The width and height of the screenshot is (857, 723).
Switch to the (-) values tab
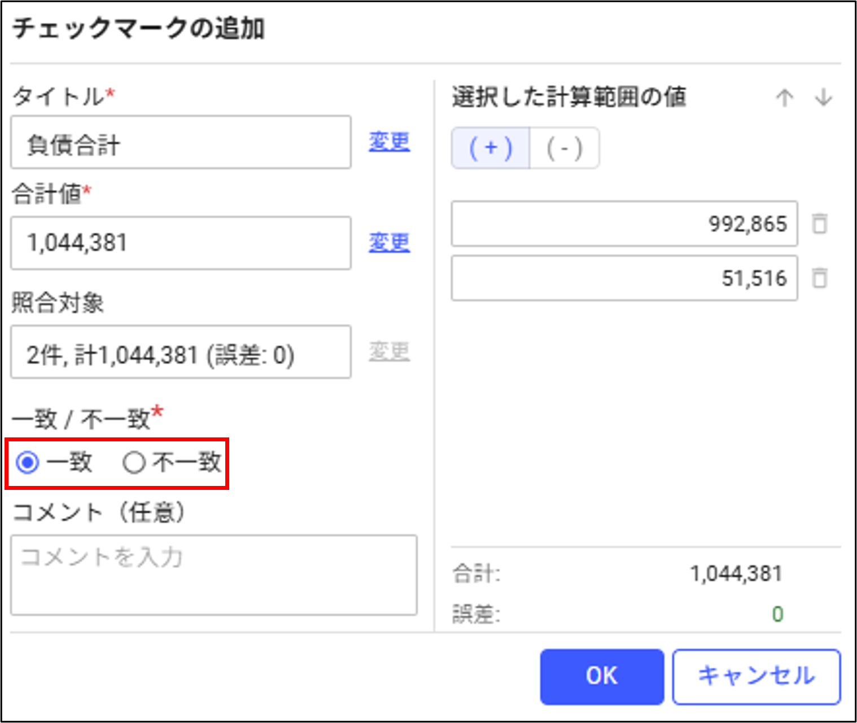(x=564, y=148)
